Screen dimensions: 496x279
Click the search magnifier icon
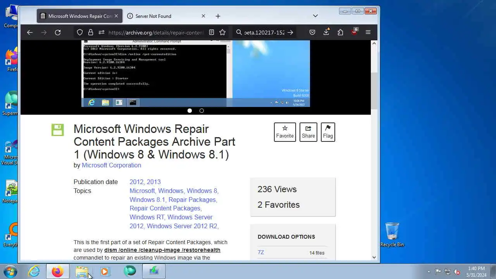tap(239, 33)
